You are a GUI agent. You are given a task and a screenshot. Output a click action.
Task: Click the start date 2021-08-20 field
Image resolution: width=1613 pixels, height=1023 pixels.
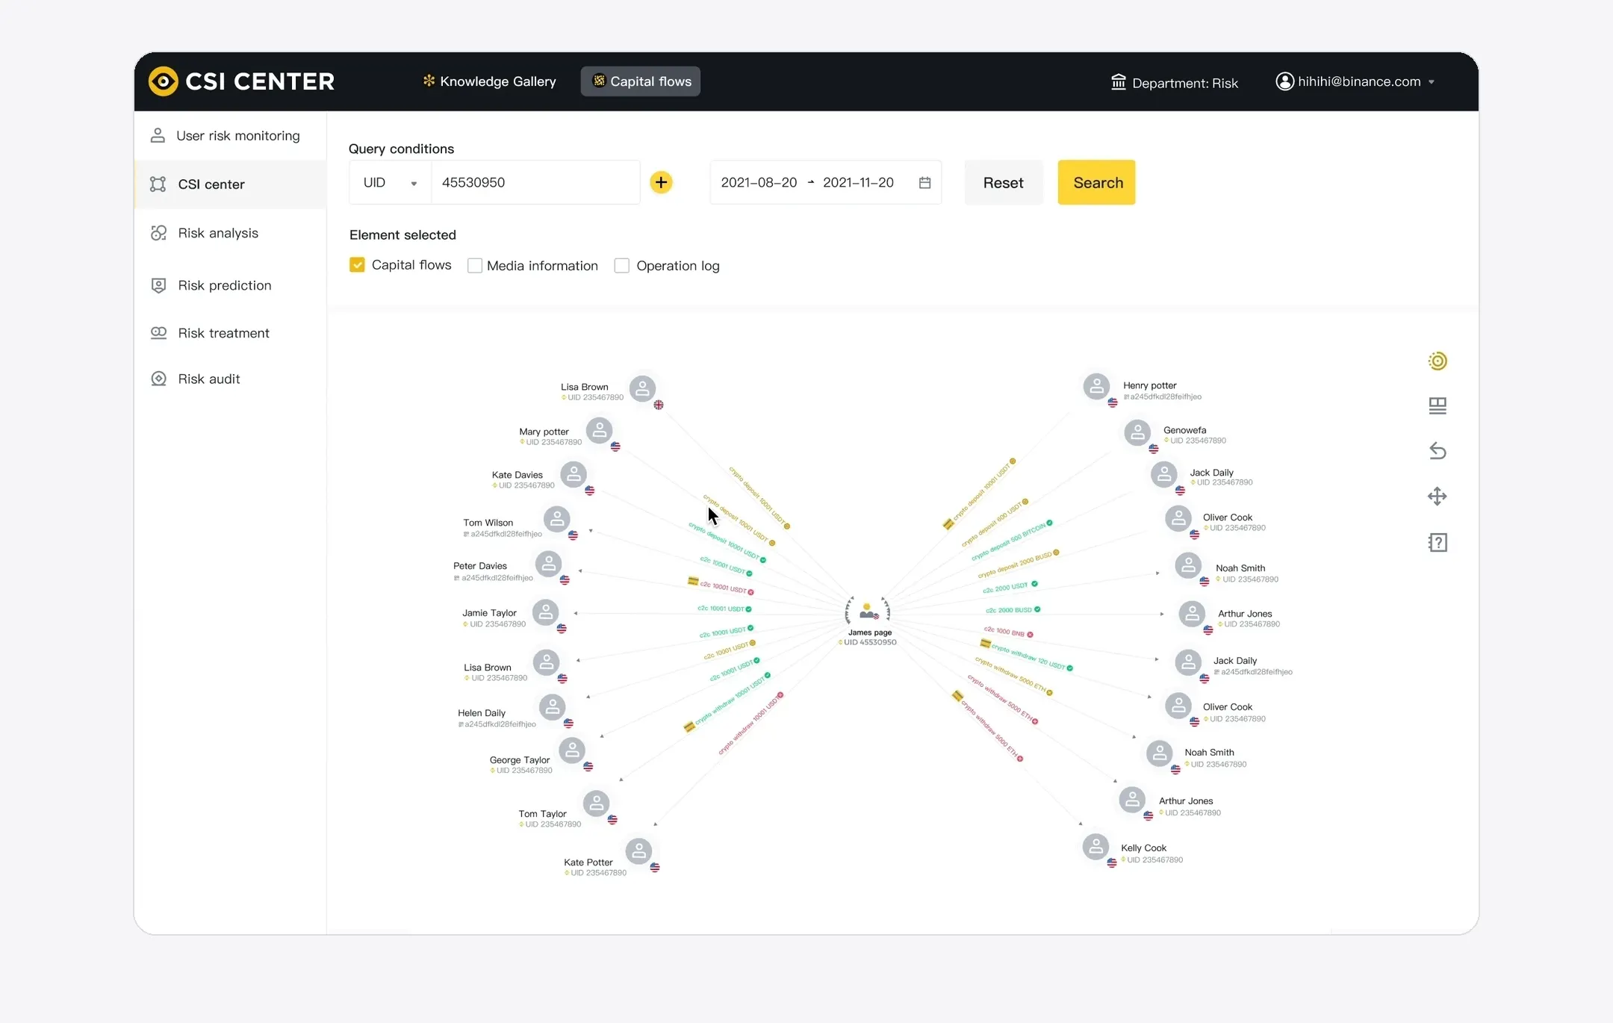(x=759, y=182)
